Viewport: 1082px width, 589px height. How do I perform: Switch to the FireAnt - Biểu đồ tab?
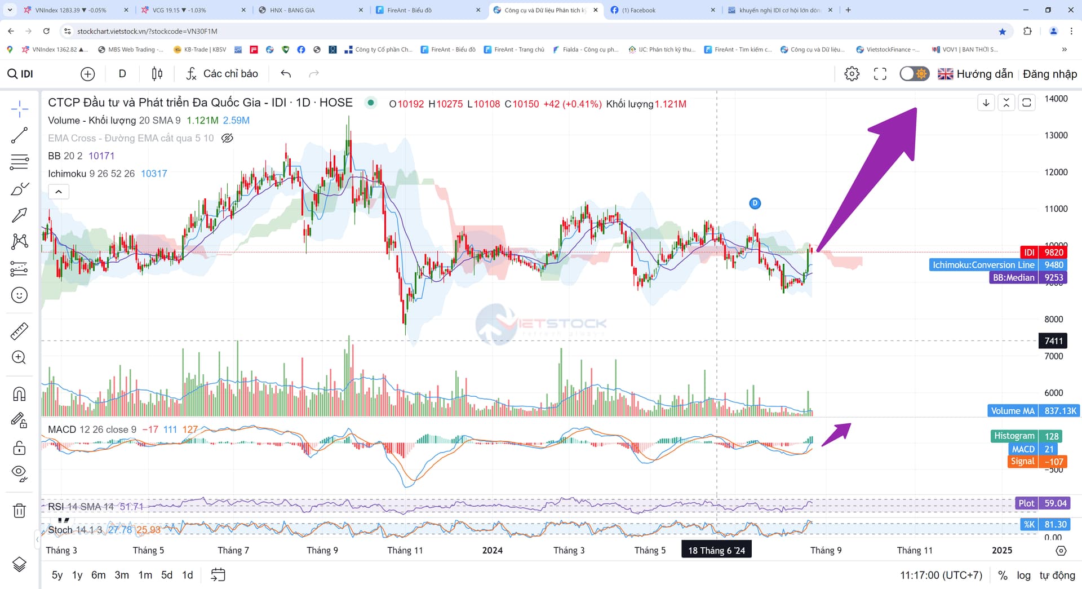click(428, 10)
